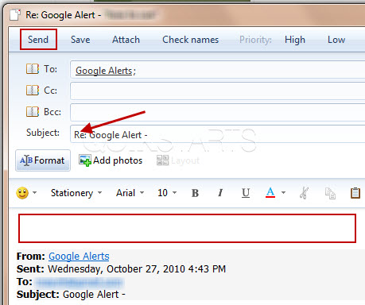Check names of recipients

190,40
